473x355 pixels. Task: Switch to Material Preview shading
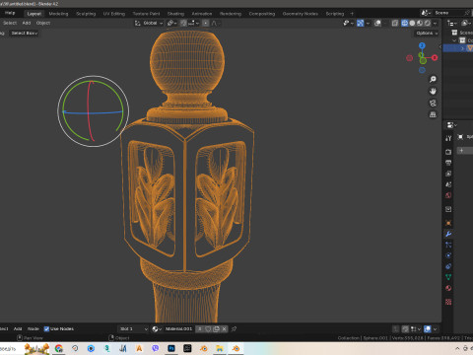coord(420,23)
